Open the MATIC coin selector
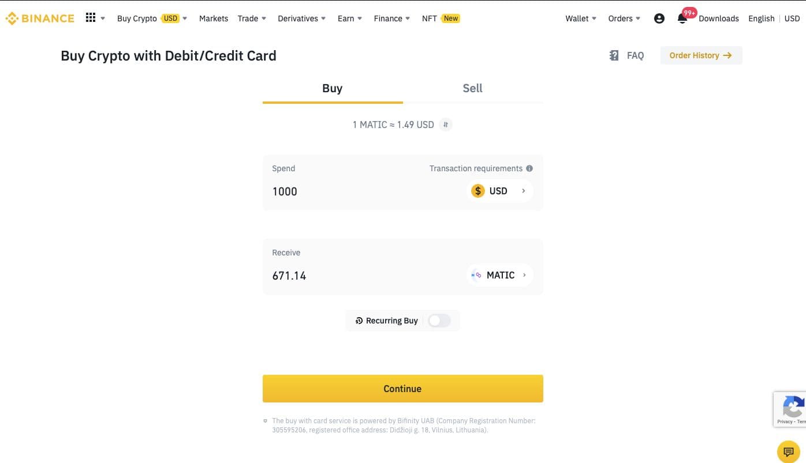Image resolution: width=806 pixels, height=463 pixels. coord(499,275)
